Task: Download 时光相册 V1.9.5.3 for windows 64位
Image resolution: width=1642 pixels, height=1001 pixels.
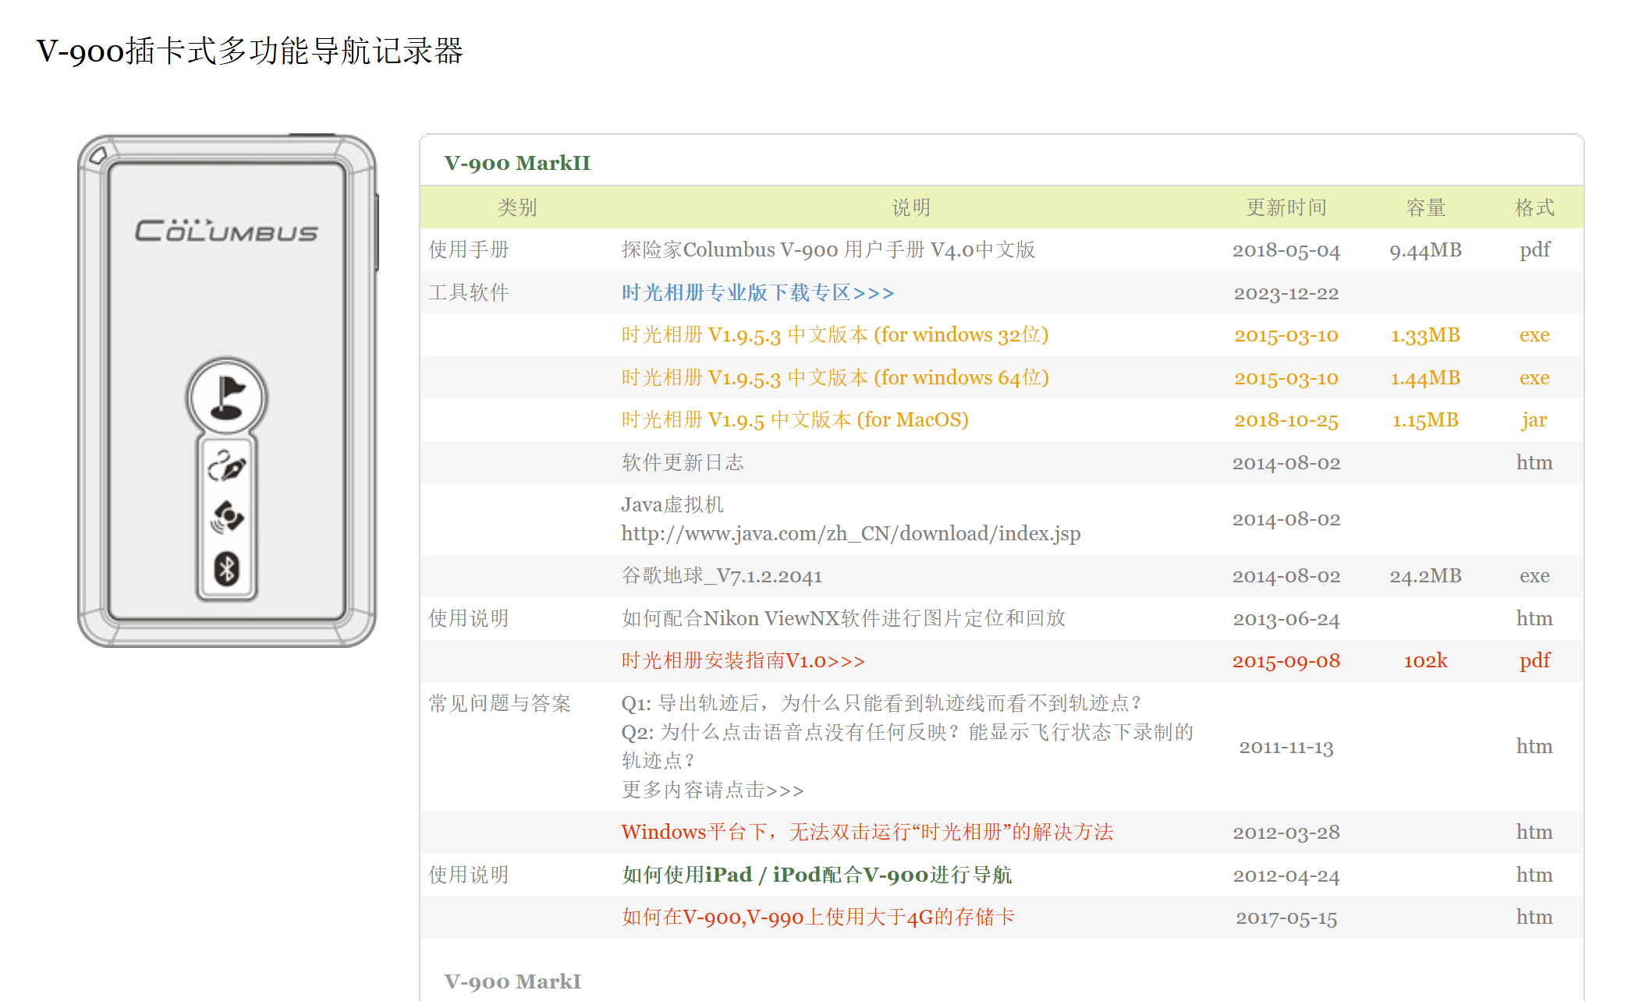Action: (835, 377)
